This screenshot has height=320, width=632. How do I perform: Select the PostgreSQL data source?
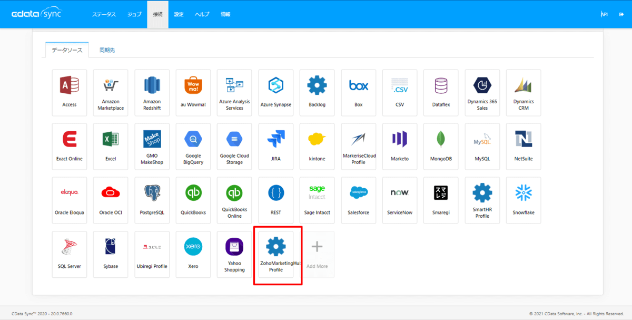(x=152, y=200)
